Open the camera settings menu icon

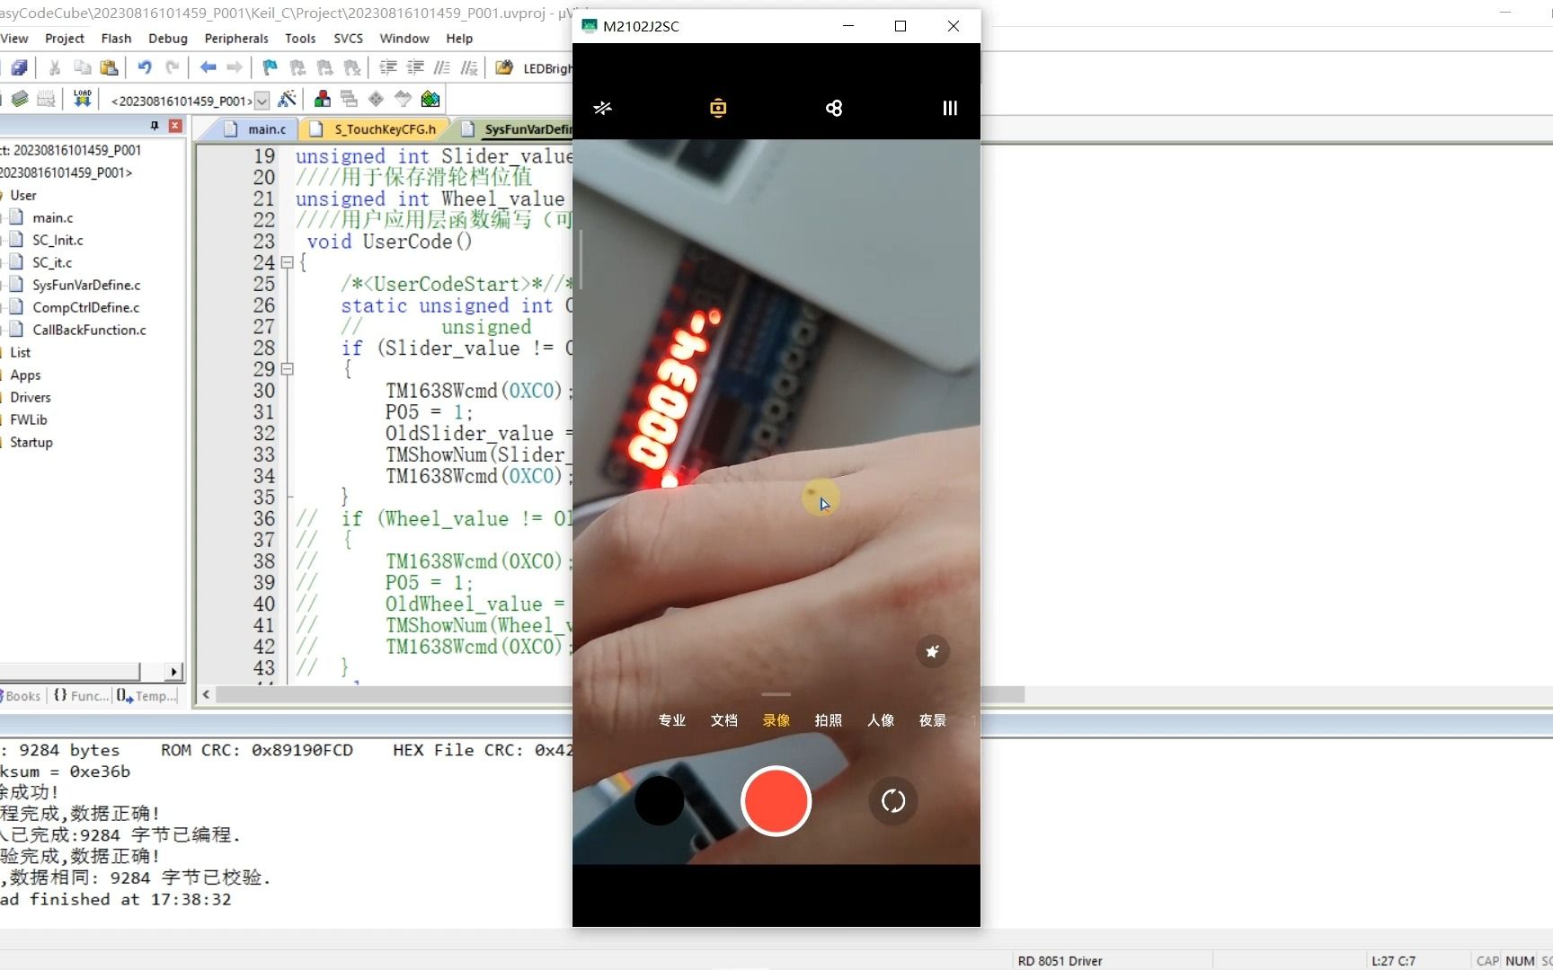[x=950, y=109]
